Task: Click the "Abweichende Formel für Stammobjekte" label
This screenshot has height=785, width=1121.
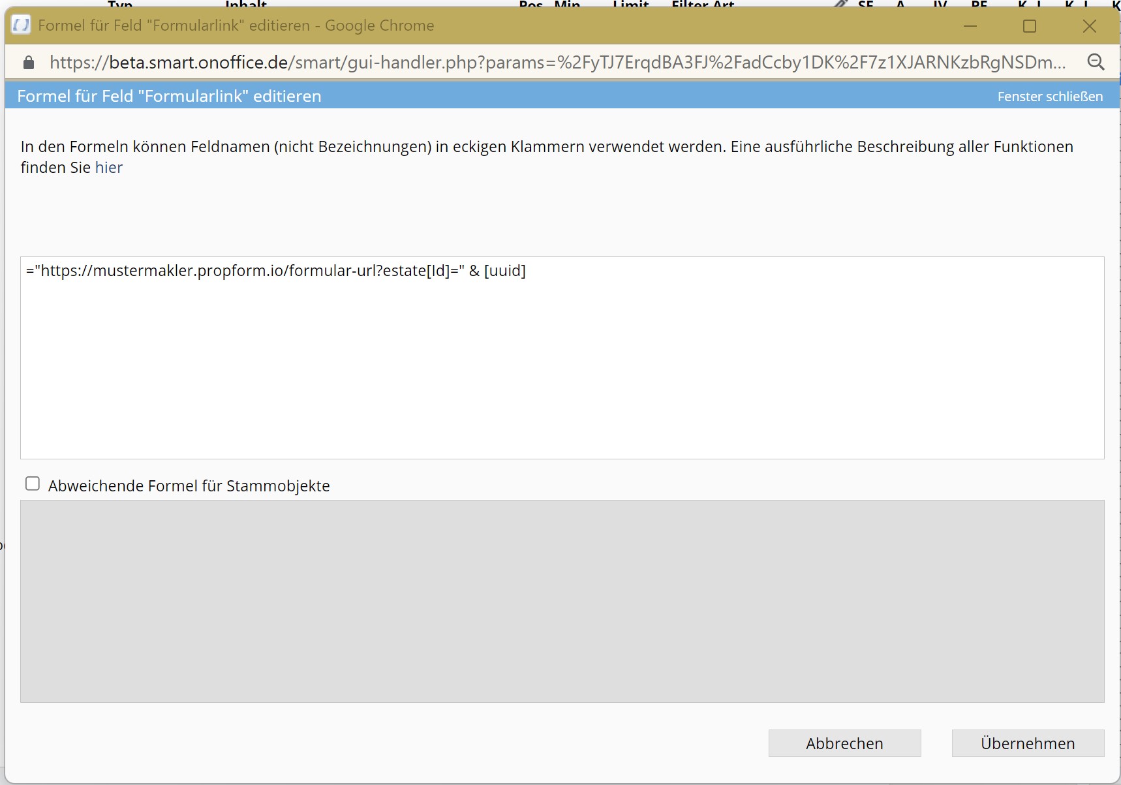Action: pos(189,486)
